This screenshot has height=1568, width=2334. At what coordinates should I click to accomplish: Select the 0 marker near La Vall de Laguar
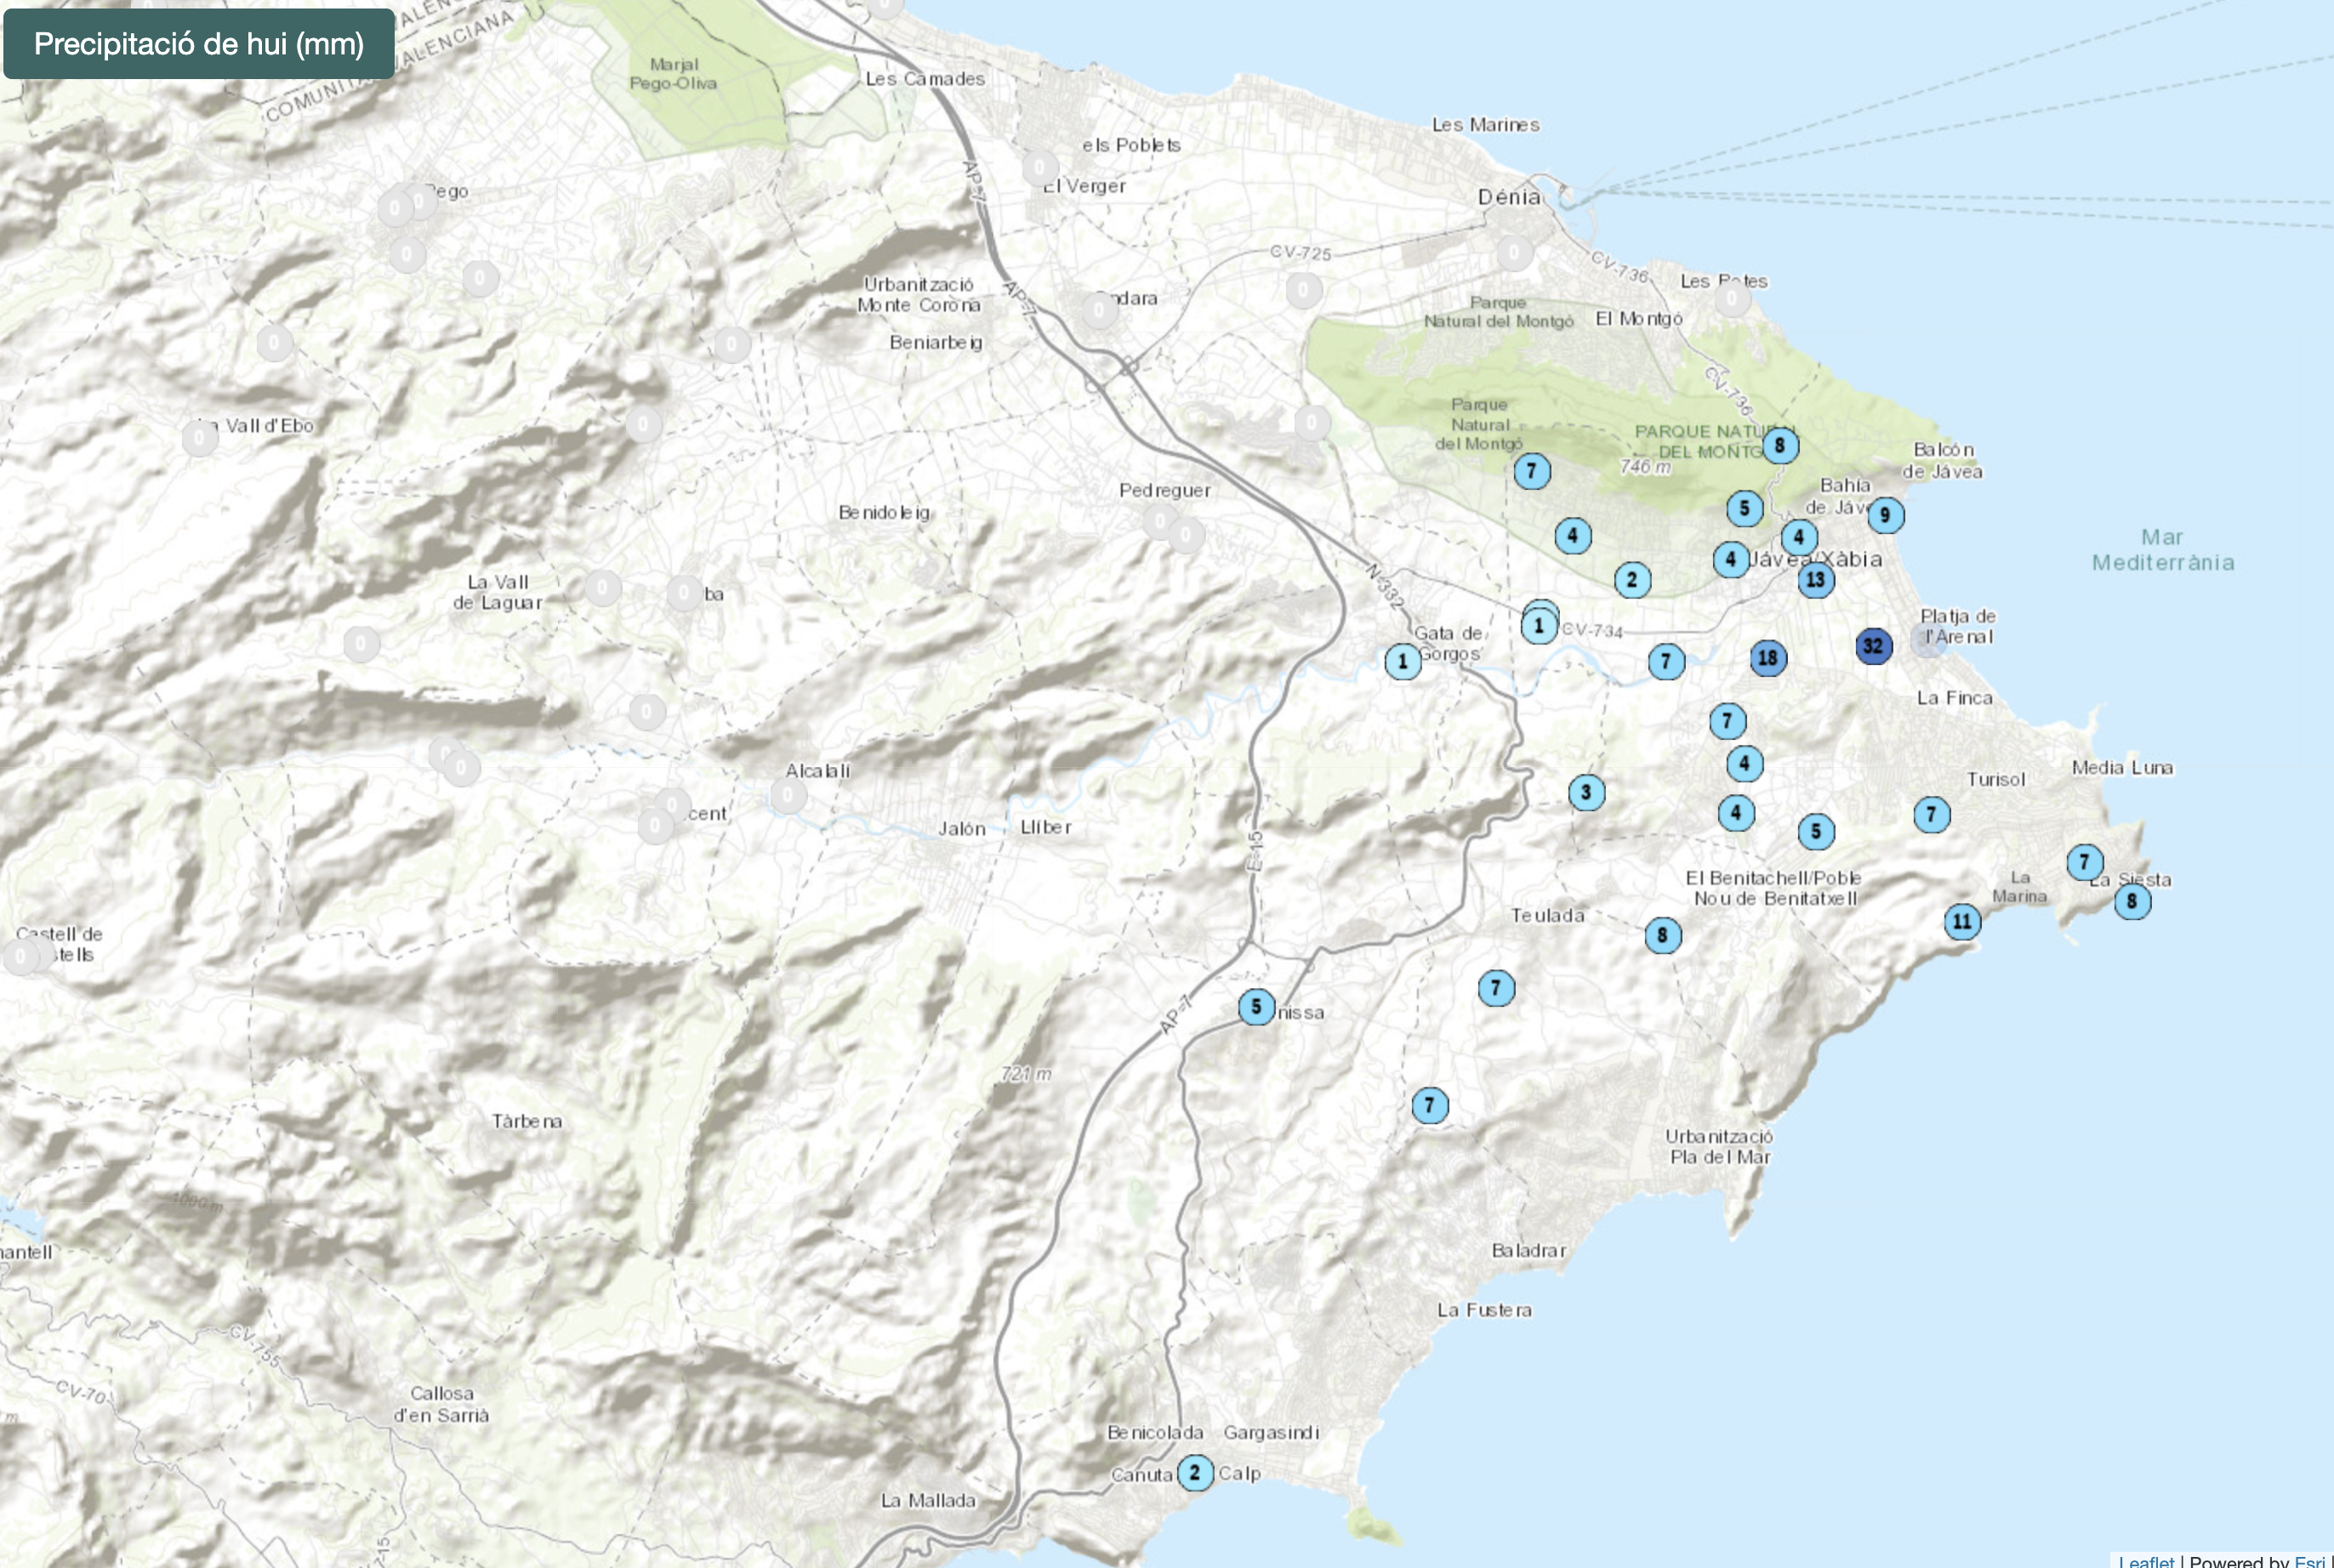click(x=603, y=588)
